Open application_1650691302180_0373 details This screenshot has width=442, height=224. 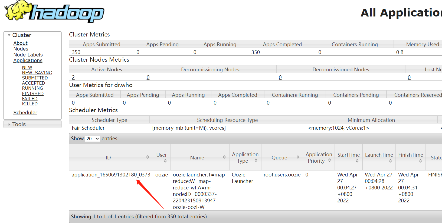111,175
